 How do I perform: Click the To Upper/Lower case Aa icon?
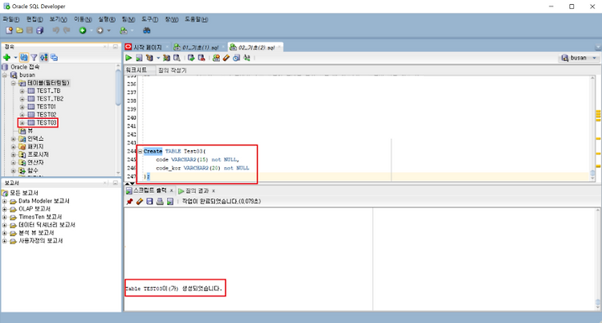point(247,58)
